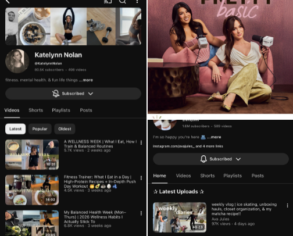Open Katelynn Nolan's profile picture
The height and width of the screenshot is (236, 293).
click(x=17, y=61)
